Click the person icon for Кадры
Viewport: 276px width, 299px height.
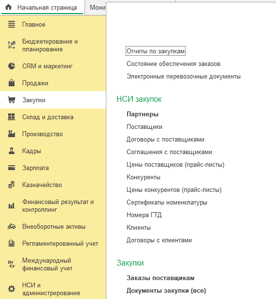click(x=12, y=151)
